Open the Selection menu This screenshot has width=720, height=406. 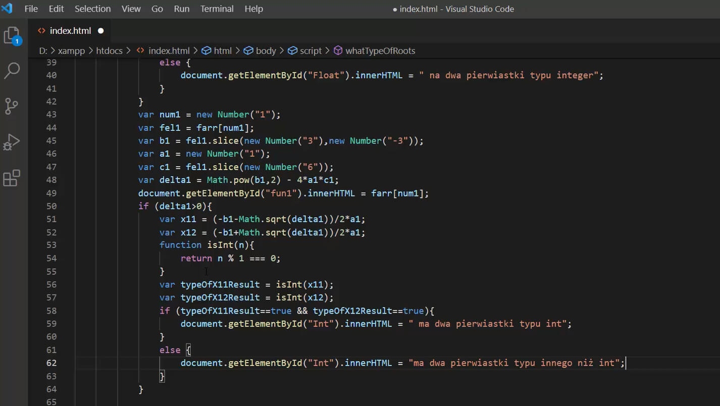(x=92, y=9)
